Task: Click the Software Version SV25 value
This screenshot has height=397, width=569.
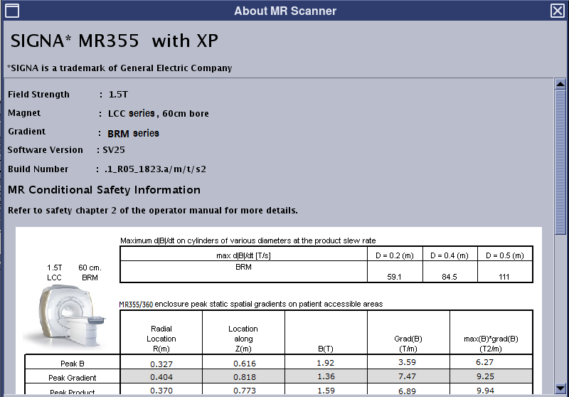Action: click(x=114, y=150)
